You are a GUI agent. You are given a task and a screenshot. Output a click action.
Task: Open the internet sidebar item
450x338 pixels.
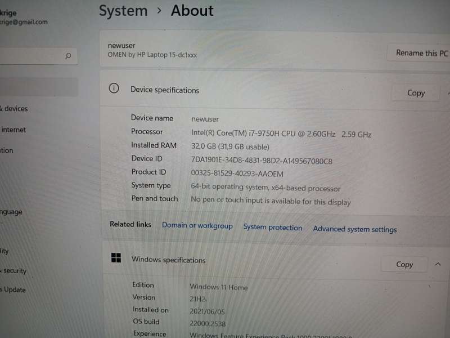tap(13, 130)
